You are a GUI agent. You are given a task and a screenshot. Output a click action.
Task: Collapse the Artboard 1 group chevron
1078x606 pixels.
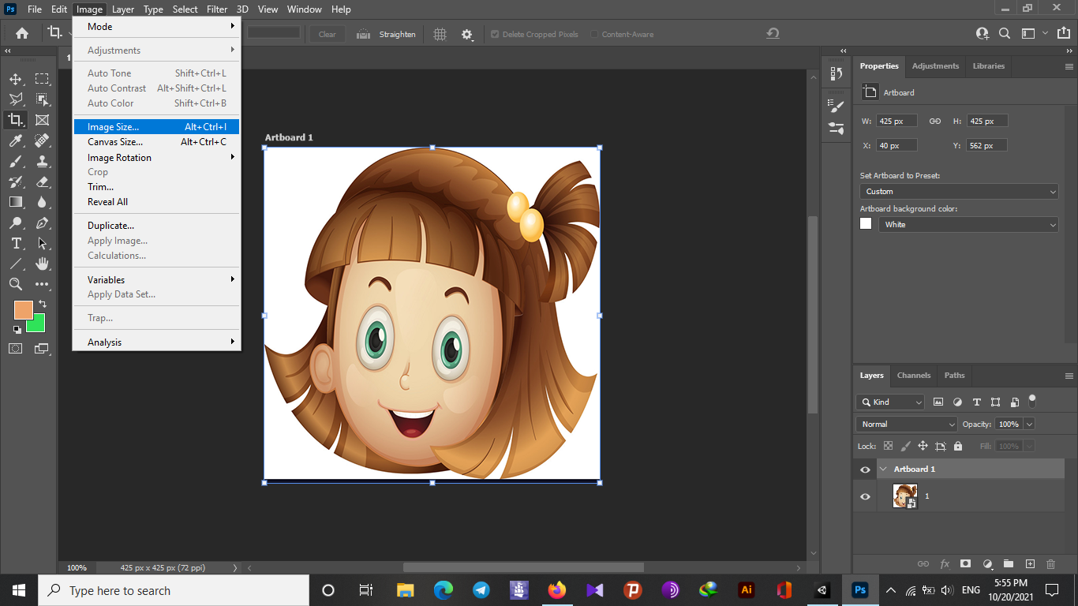coord(883,469)
